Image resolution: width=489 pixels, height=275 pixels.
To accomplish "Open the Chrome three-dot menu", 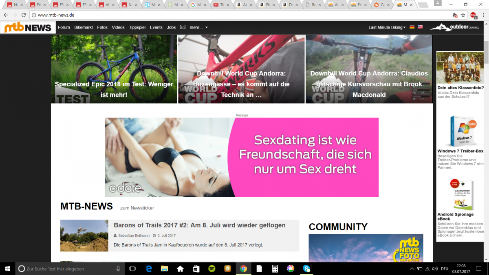I will click(x=484, y=15).
